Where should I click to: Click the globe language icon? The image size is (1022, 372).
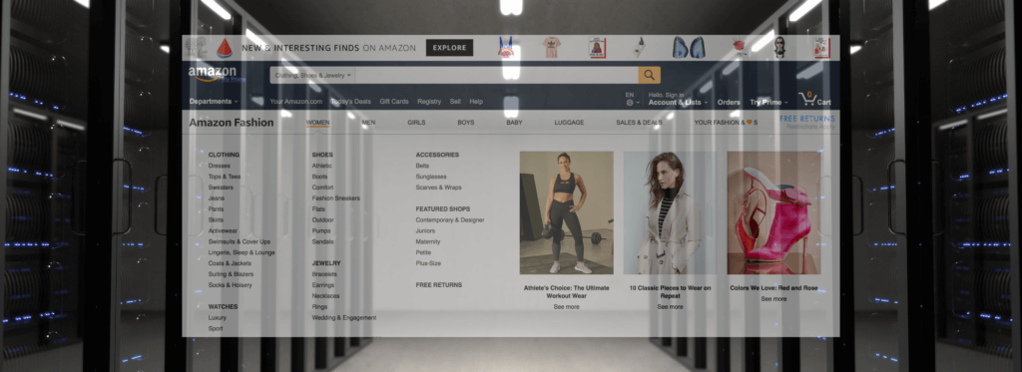629,103
